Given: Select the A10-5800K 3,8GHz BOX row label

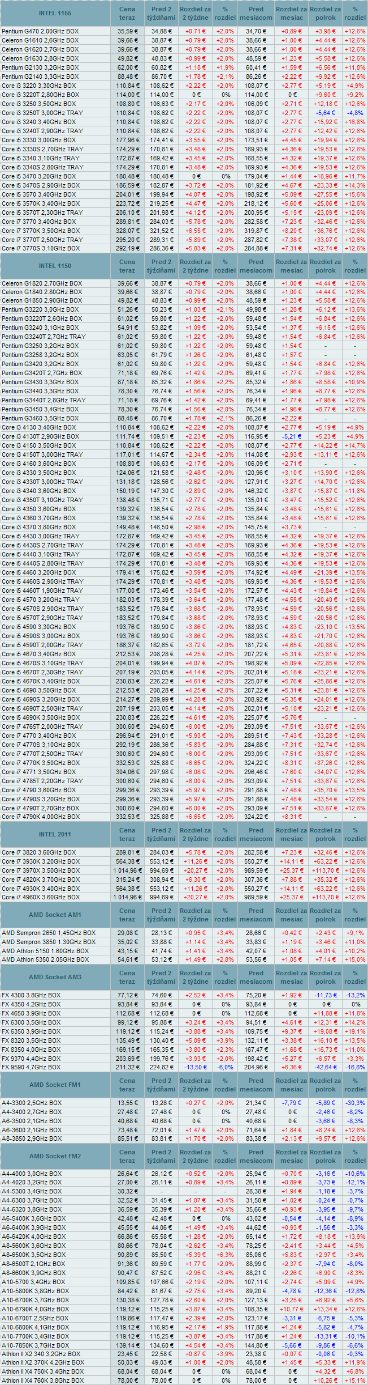Looking at the screenshot, I should tap(35, 1292).
